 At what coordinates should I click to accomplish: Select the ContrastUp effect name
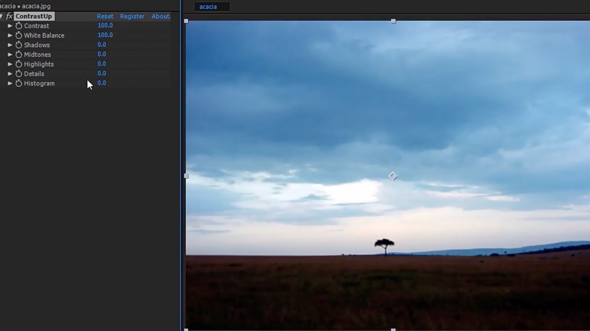[x=34, y=16]
